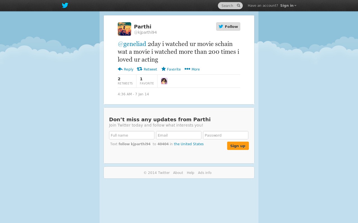Screen dimensions: 358x223
Task: Open the © 2014 Twitter footer link
Action: tap(157, 173)
